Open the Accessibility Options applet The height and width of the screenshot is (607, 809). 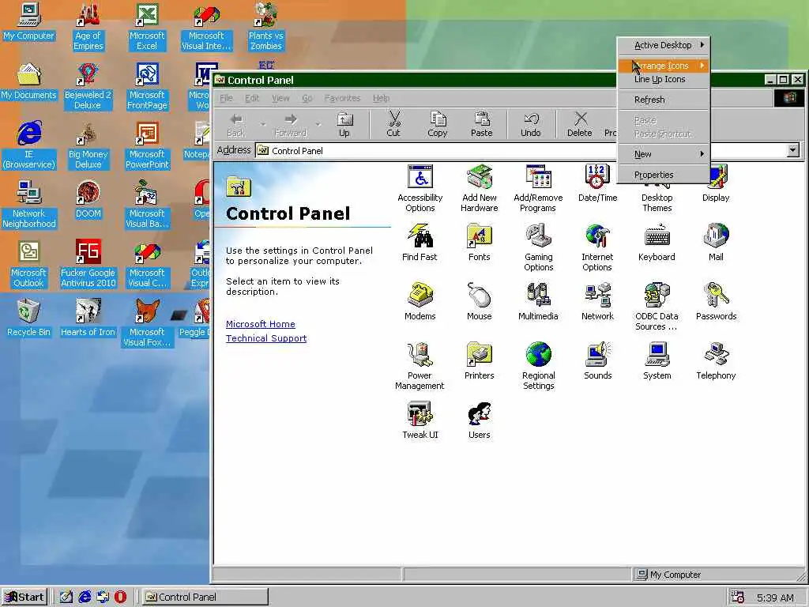coord(420,188)
